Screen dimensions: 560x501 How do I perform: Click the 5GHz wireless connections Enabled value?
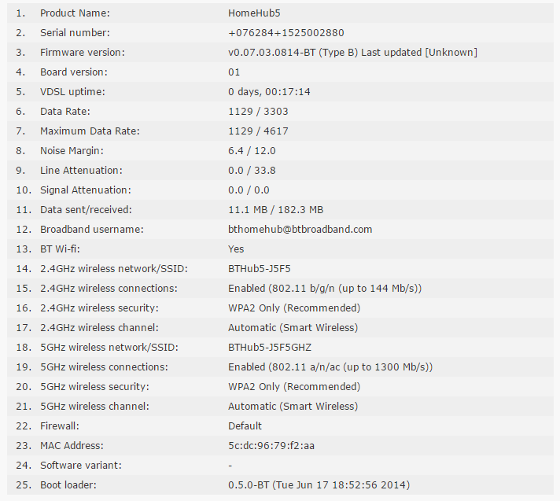330,367
